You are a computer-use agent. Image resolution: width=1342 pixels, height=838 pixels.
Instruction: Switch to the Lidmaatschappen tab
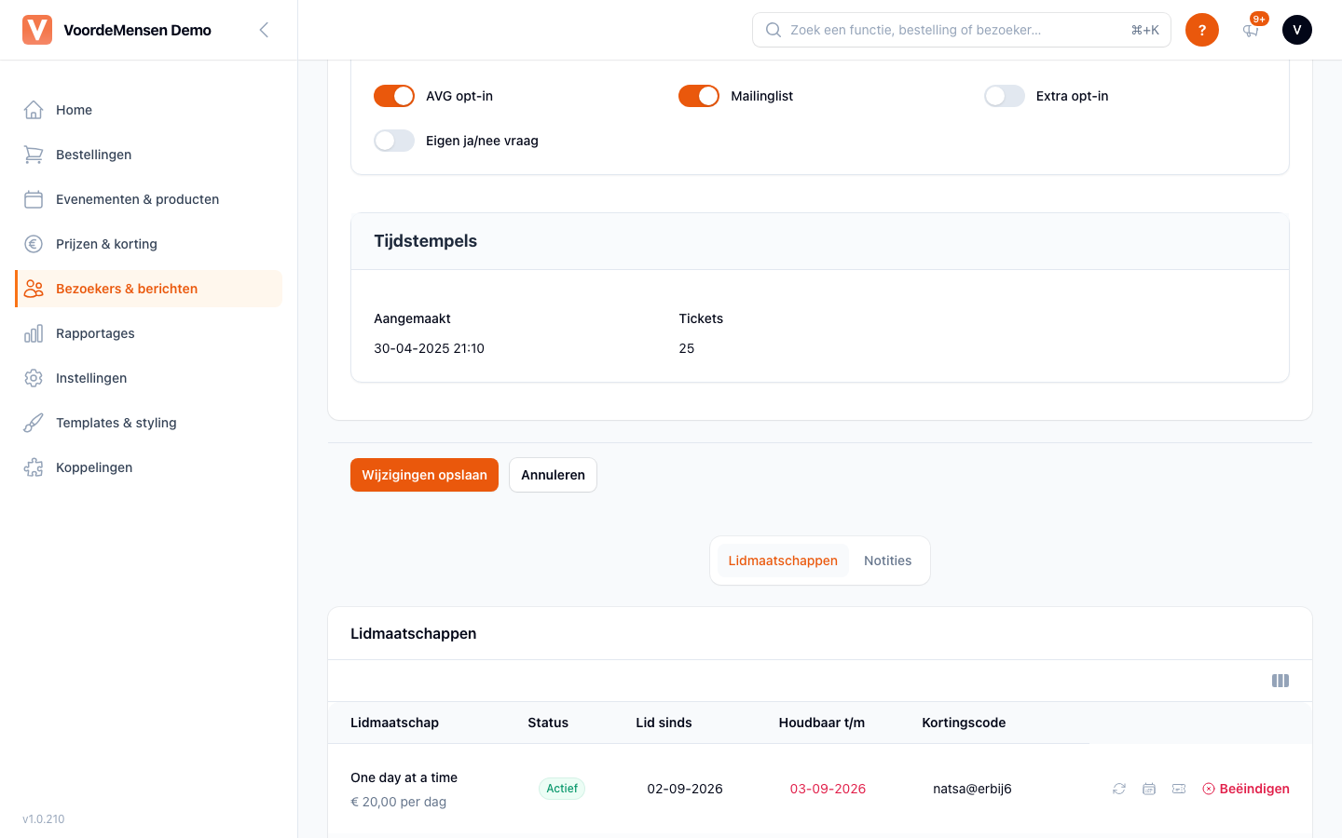click(x=783, y=561)
